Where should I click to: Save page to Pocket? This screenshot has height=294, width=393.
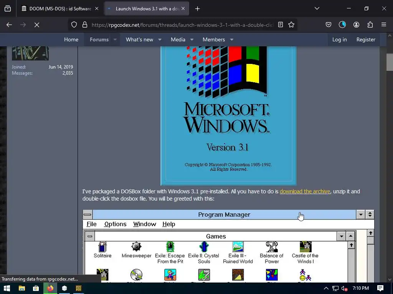point(329,25)
